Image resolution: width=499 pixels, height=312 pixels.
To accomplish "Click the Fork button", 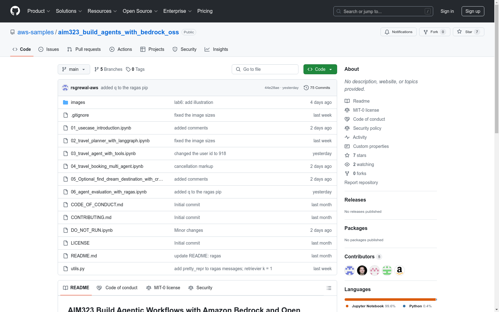I will 435,32.
